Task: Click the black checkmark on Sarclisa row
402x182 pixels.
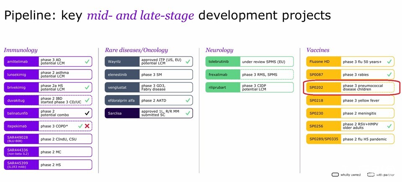Action: pos(187,113)
